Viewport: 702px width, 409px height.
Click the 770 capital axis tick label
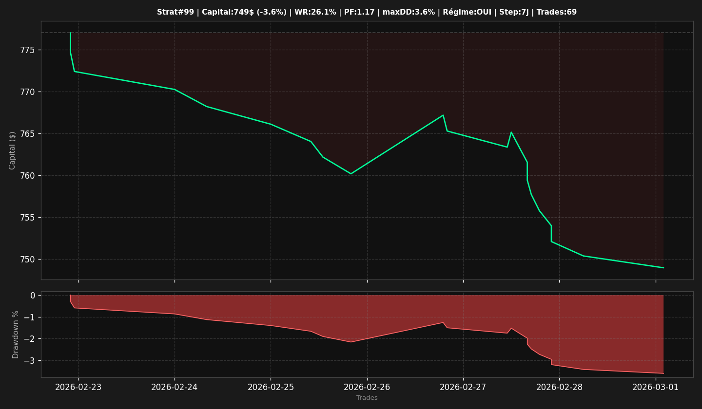28,92
